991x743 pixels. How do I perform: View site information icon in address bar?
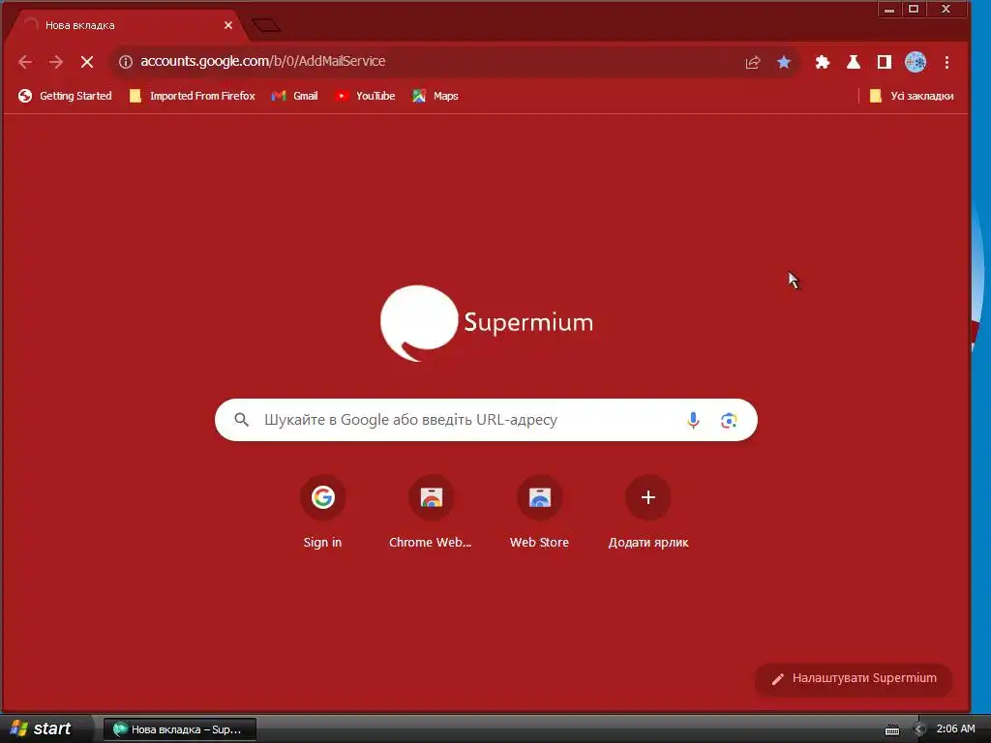126,62
